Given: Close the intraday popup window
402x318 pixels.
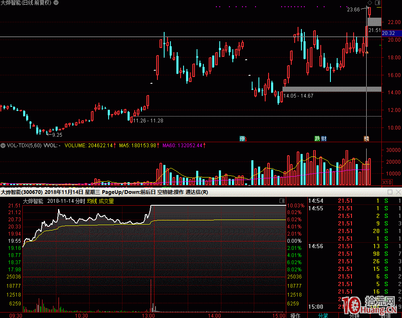Looking at the screenshot, I should click(397, 192).
